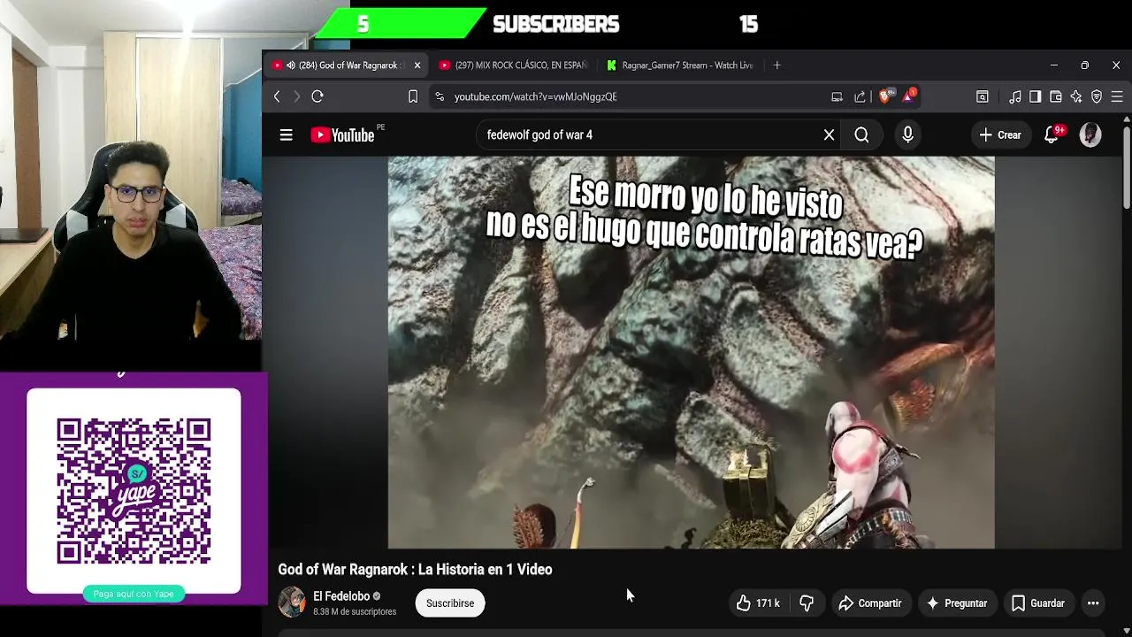Bookmark this page with the bookmark icon
Image resolution: width=1132 pixels, height=637 pixels.
click(x=413, y=96)
